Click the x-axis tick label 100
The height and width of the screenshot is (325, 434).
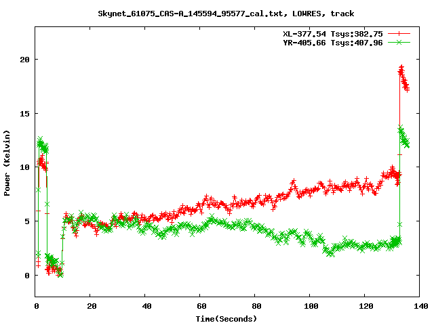(x=310, y=306)
